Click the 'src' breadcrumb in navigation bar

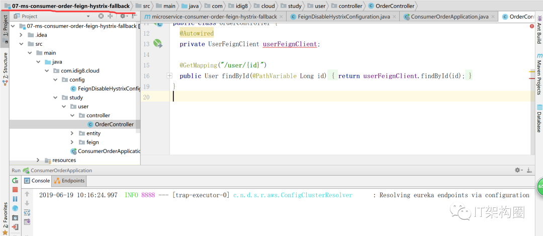[143, 6]
